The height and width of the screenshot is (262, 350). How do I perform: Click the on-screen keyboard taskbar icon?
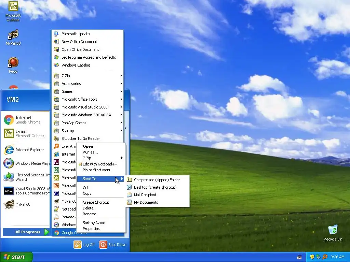pos(299,257)
